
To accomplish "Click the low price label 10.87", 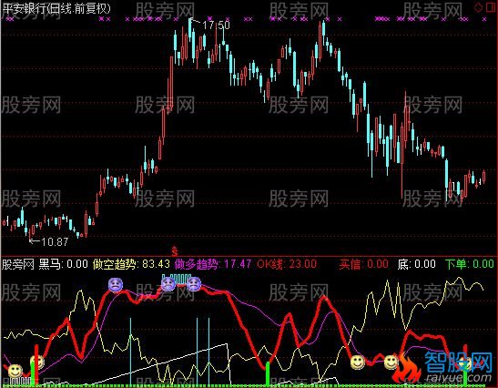I will click(x=55, y=242).
